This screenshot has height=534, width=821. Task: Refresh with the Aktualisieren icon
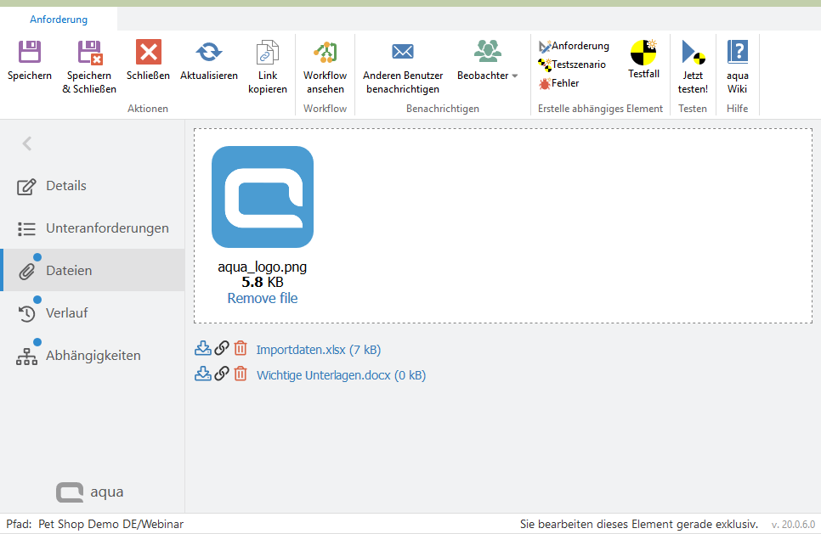click(x=208, y=53)
